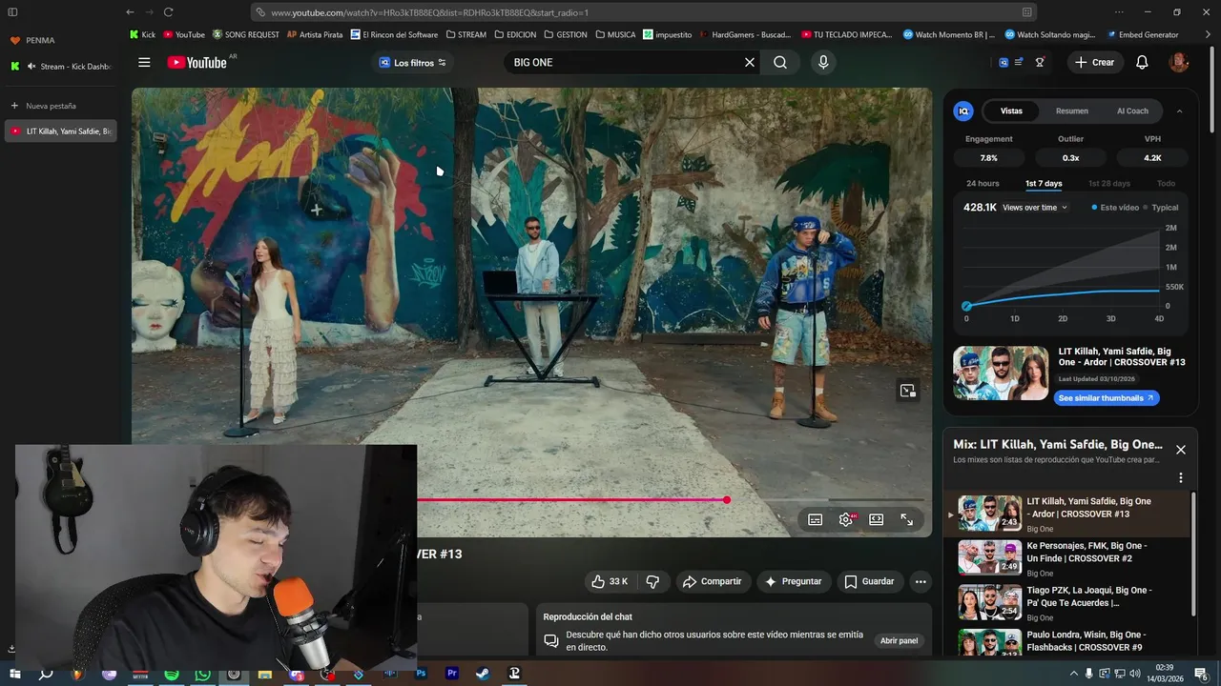The image size is (1221, 686).
Task: Share the video via Compartir
Action: [712, 581]
